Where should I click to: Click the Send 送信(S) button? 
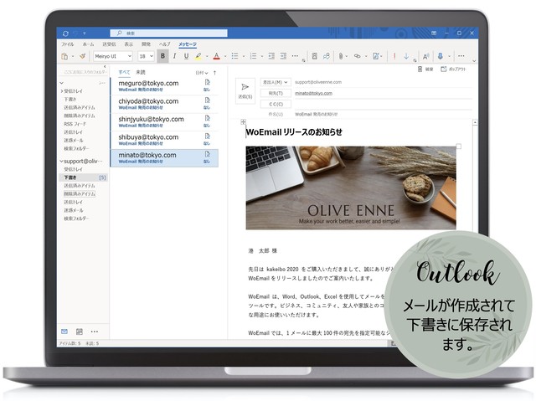(x=245, y=91)
